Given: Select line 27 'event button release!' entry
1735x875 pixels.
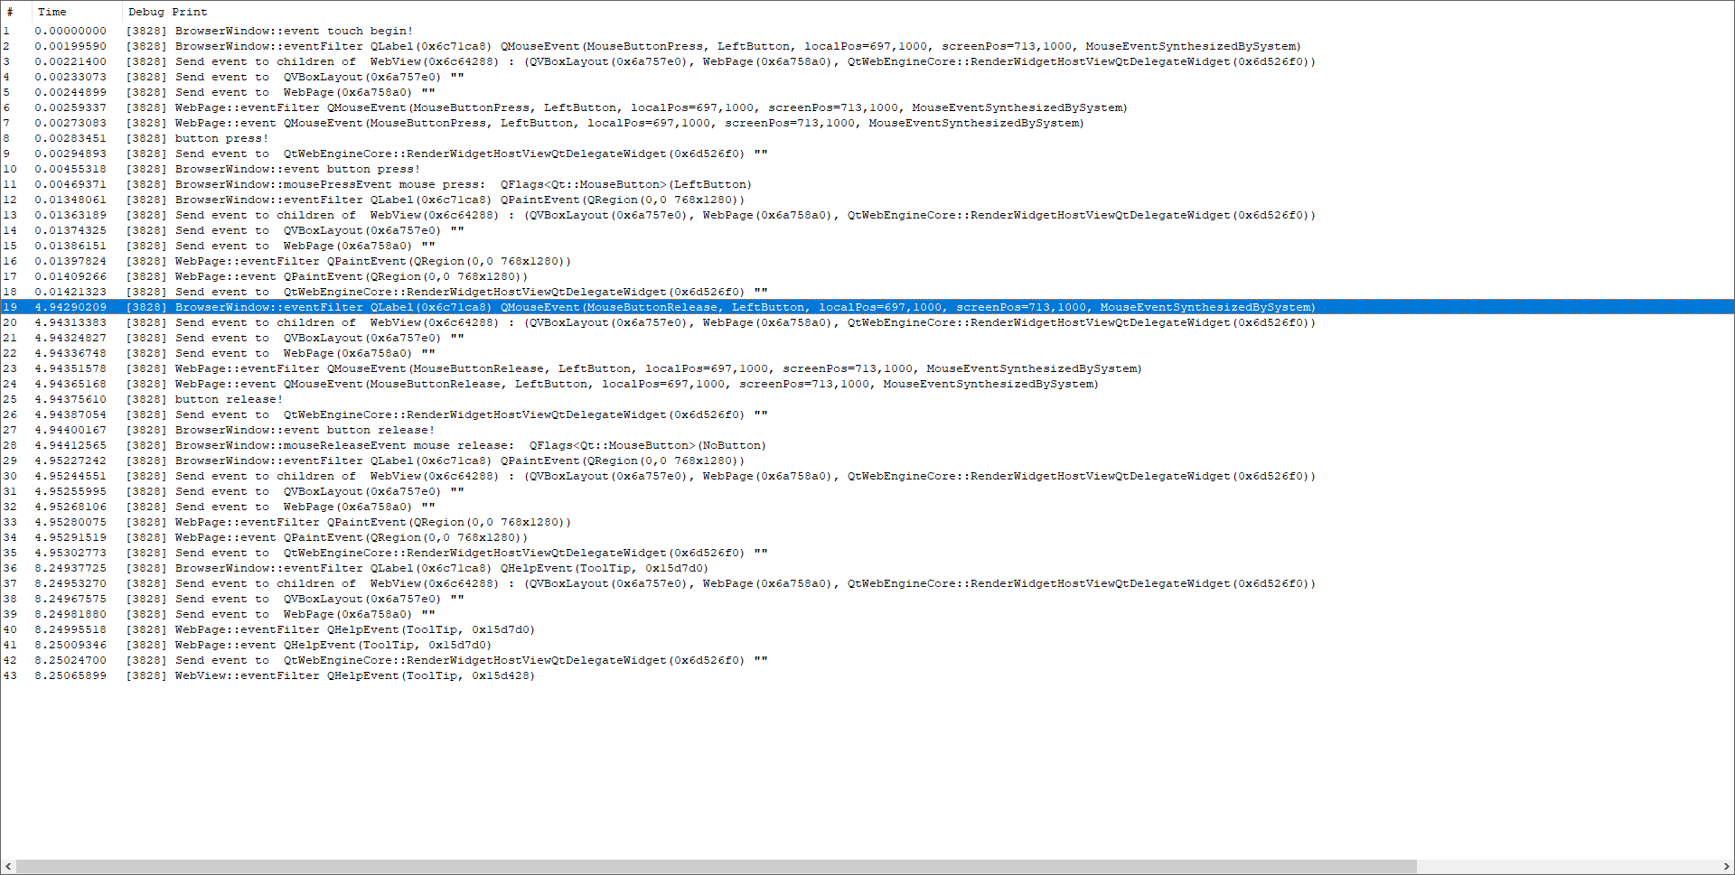Looking at the screenshot, I should click(x=305, y=430).
